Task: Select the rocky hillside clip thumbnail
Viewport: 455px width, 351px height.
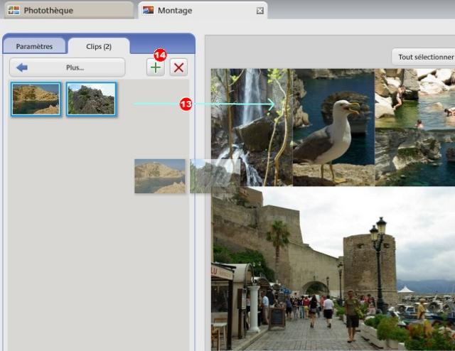Action: (x=91, y=99)
